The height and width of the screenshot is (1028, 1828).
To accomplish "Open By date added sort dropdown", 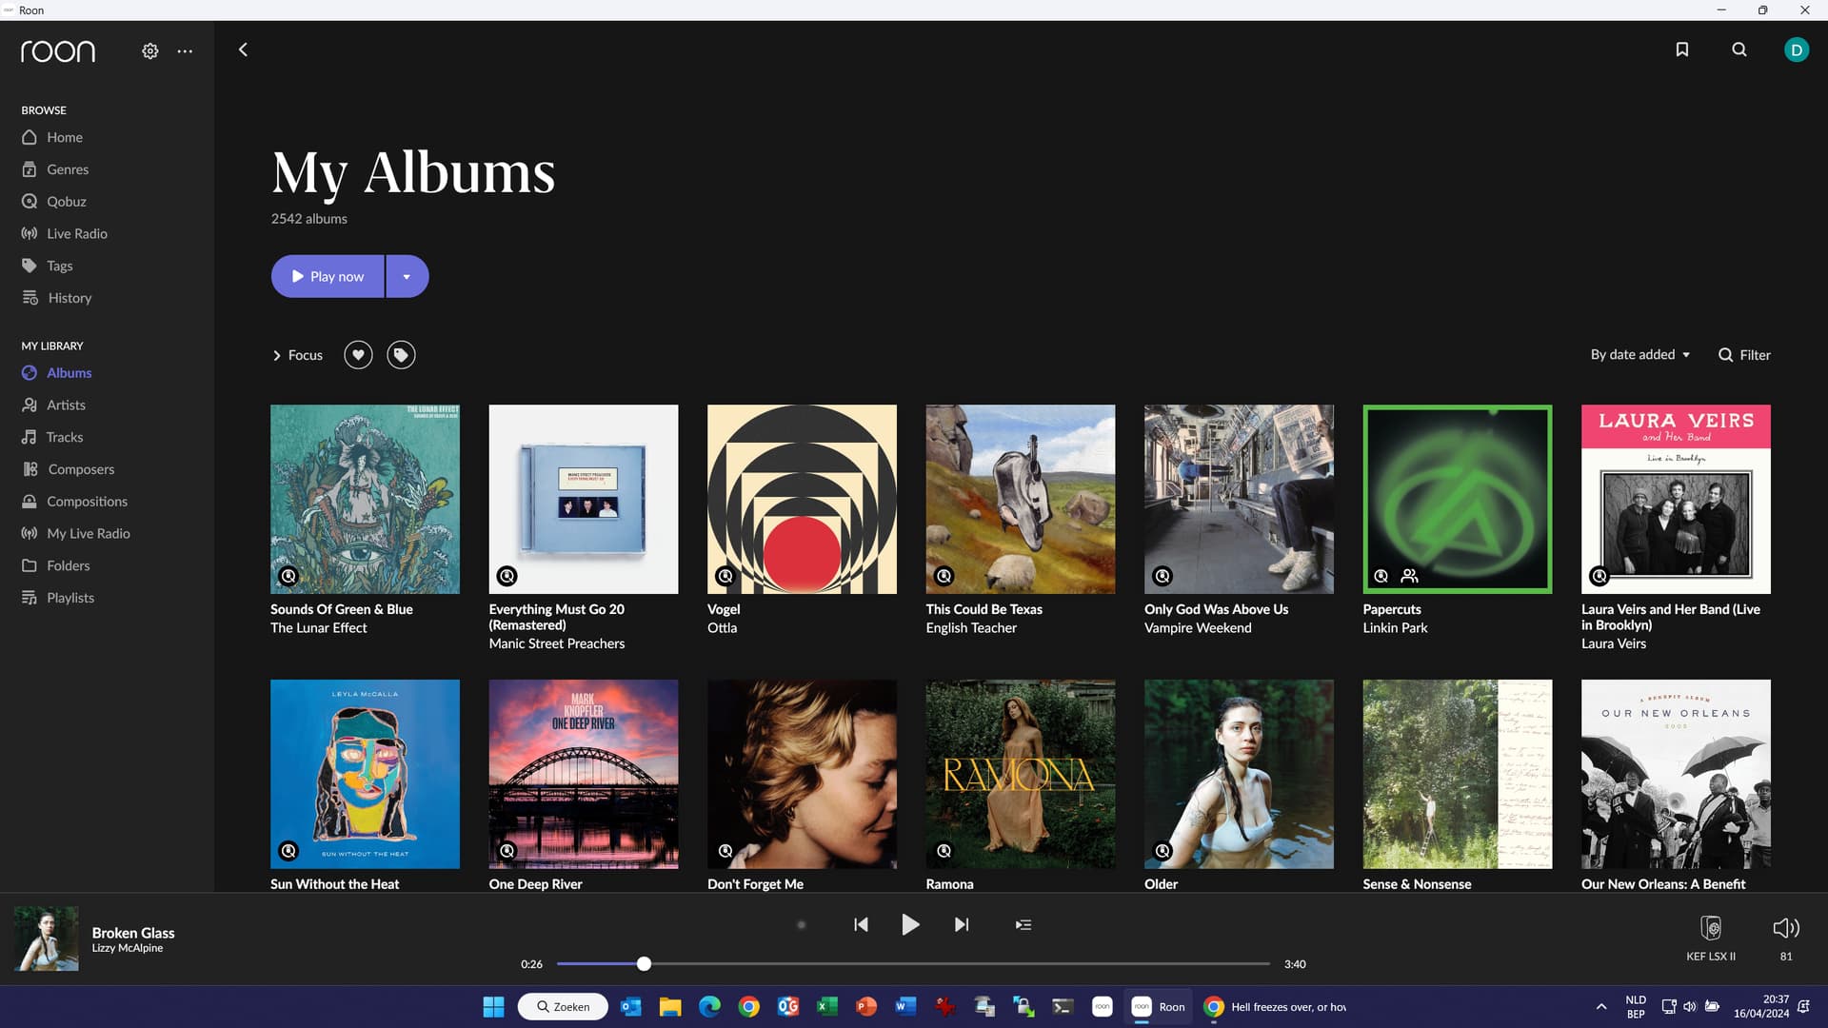I will tap(1640, 354).
